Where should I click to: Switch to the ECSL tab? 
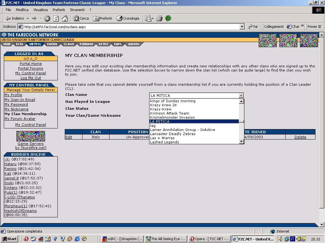(20, 44)
